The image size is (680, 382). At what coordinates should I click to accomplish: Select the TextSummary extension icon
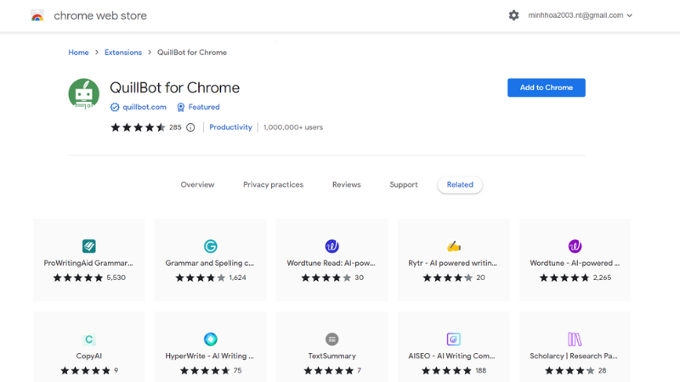[x=331, y=340]
